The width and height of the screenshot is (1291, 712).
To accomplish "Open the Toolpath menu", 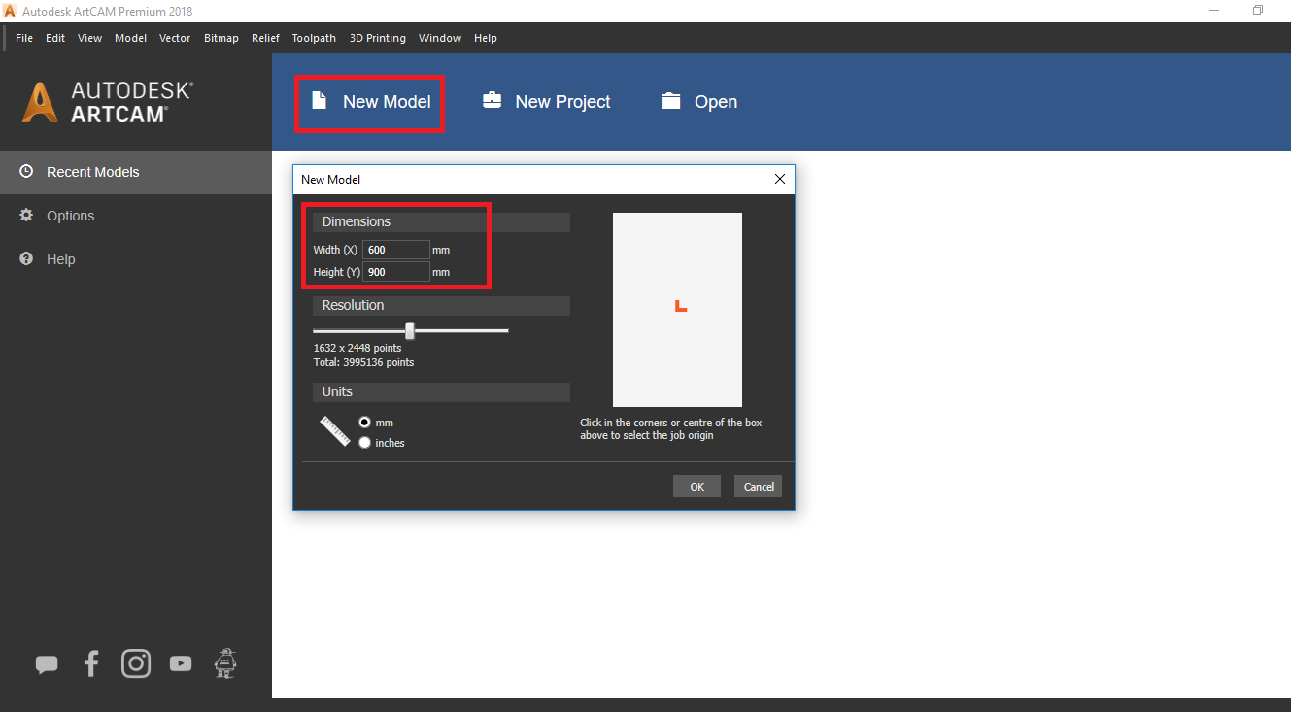I will click(314, 38).
